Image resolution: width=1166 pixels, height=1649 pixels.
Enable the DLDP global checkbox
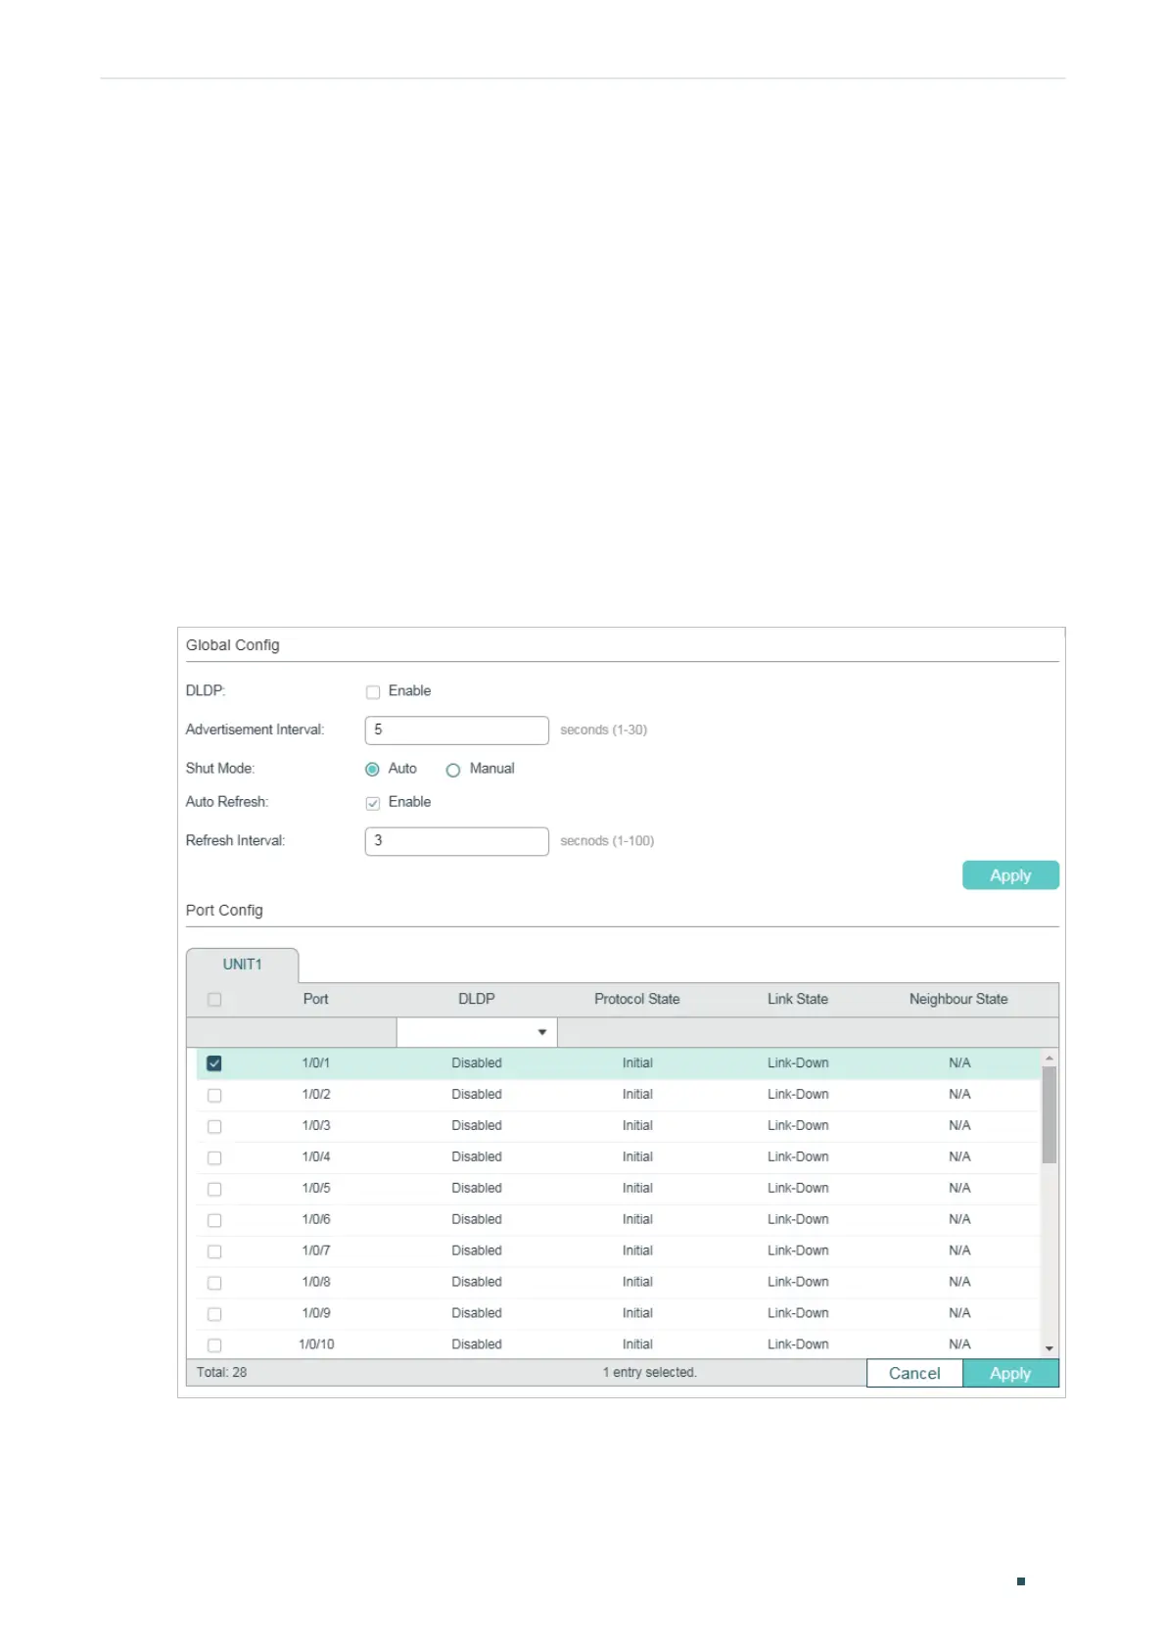click(x=373, y=692)
